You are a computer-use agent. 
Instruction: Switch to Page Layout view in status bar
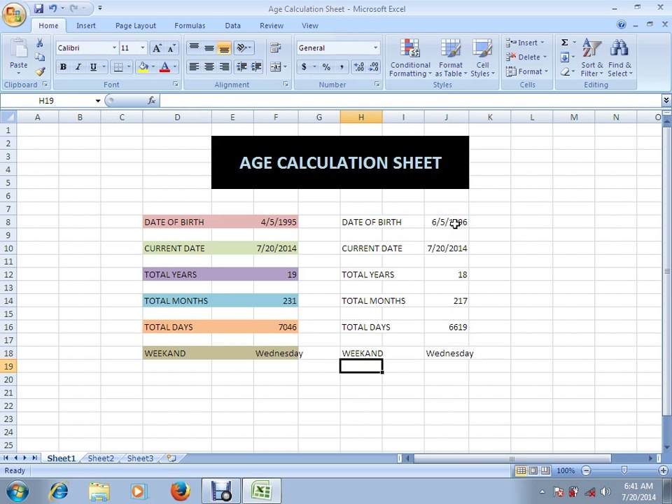click(533, 470)
